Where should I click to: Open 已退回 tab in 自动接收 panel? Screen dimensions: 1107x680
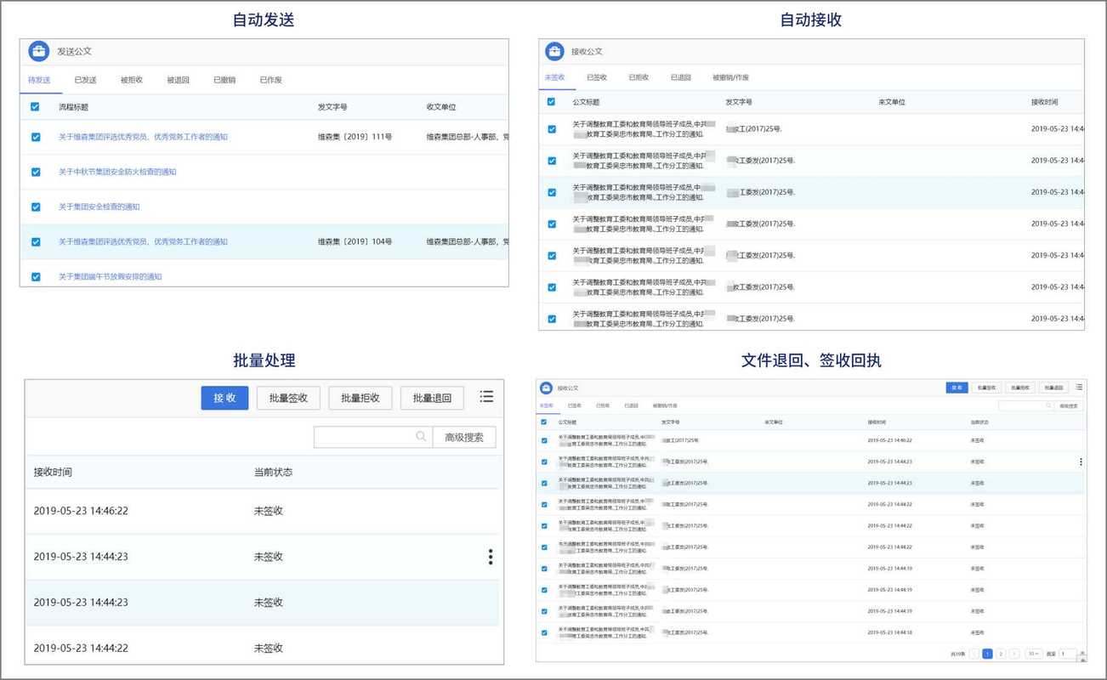pos(680,77)
